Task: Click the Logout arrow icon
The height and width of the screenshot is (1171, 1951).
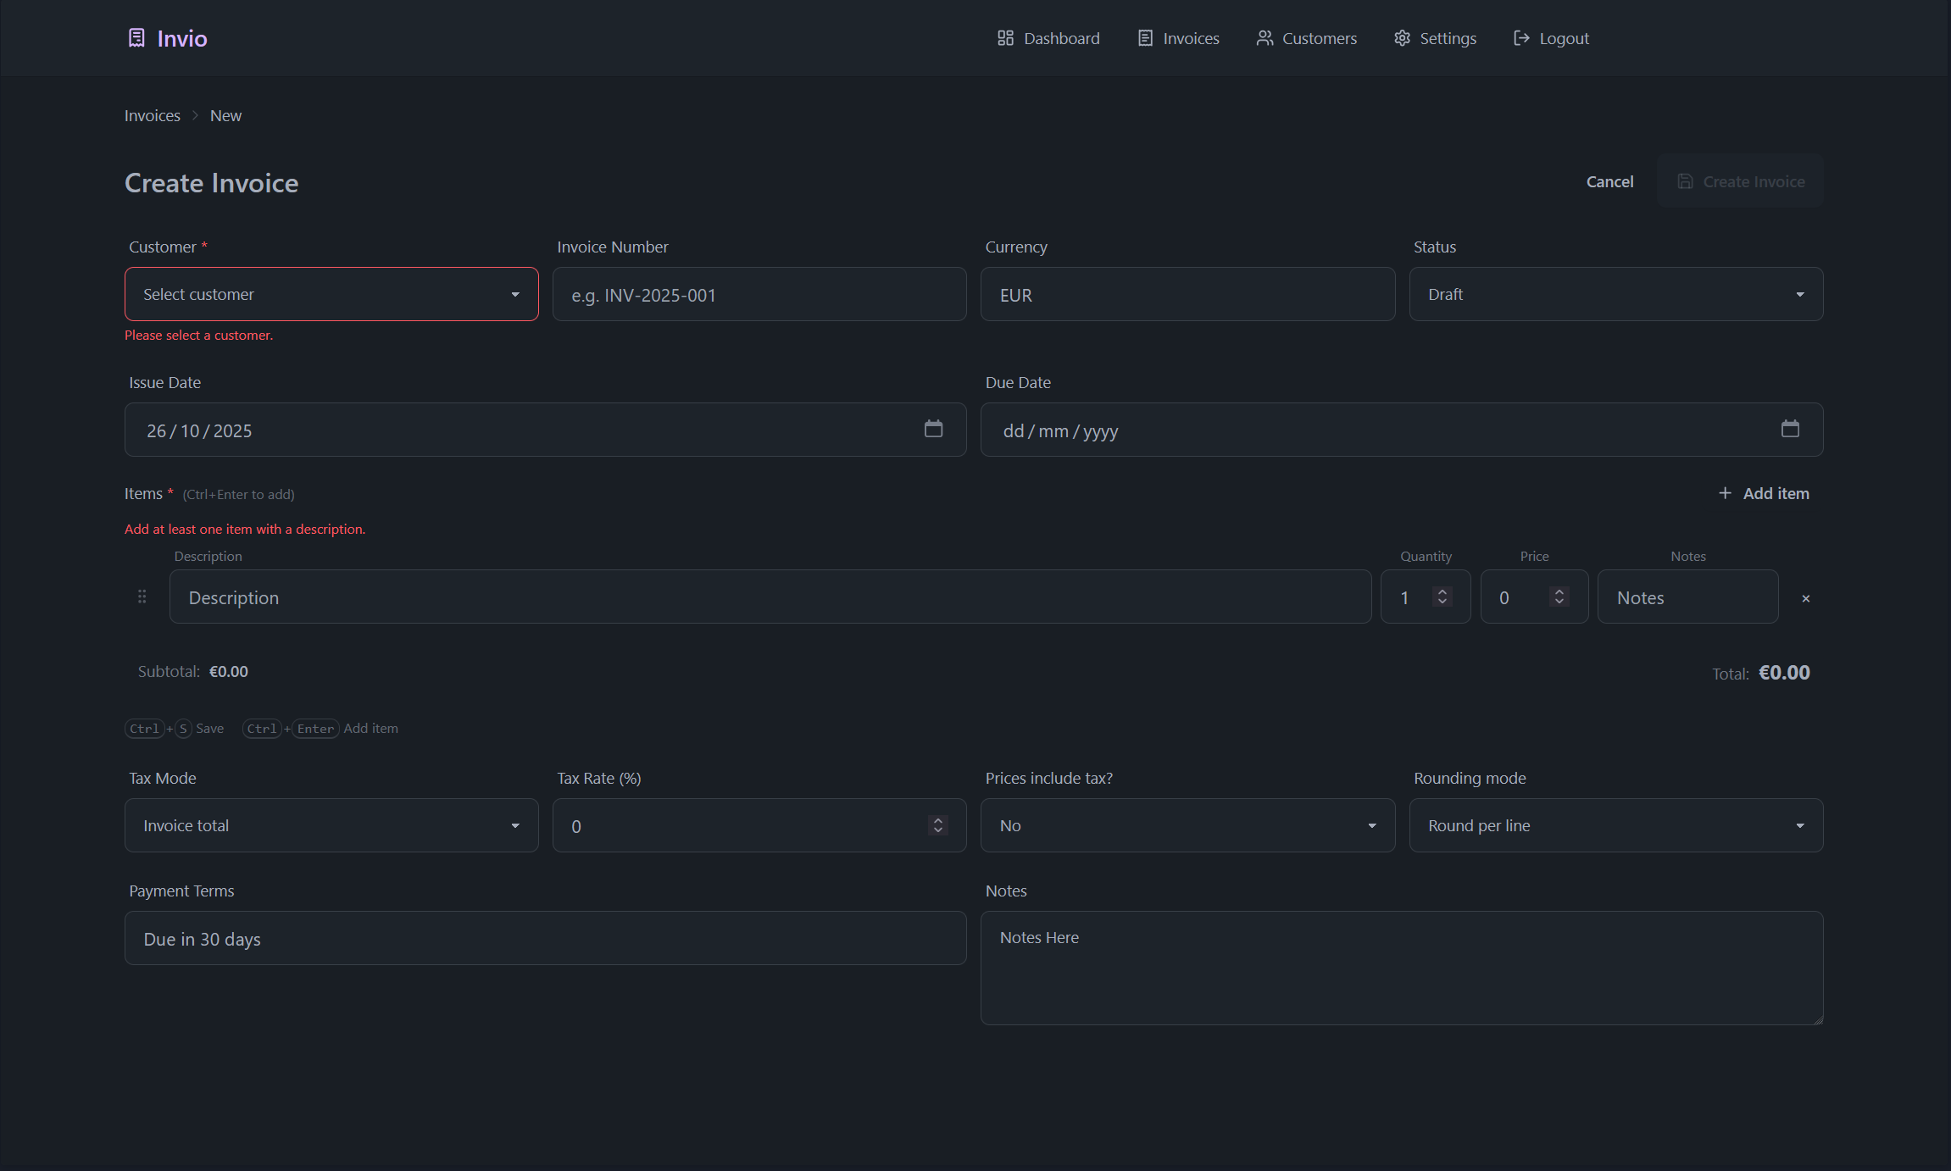Action: [1521, 37]
